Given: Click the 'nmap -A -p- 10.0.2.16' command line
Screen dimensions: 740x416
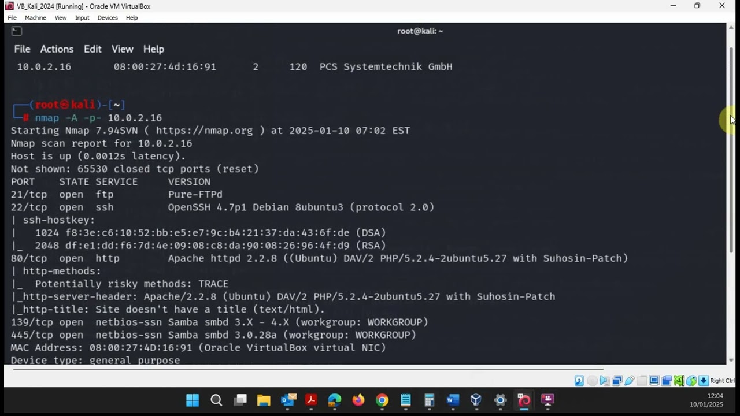Looking at the screenshot, I should pyautogui.click(x=98, y=118).
